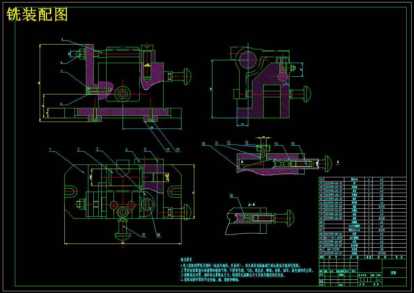Pick balloon number 14 near section view

coord(276,144)
